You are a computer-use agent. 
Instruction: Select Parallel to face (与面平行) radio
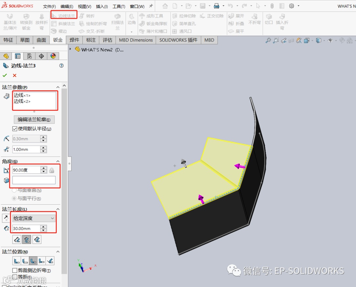tap(14, 198)
